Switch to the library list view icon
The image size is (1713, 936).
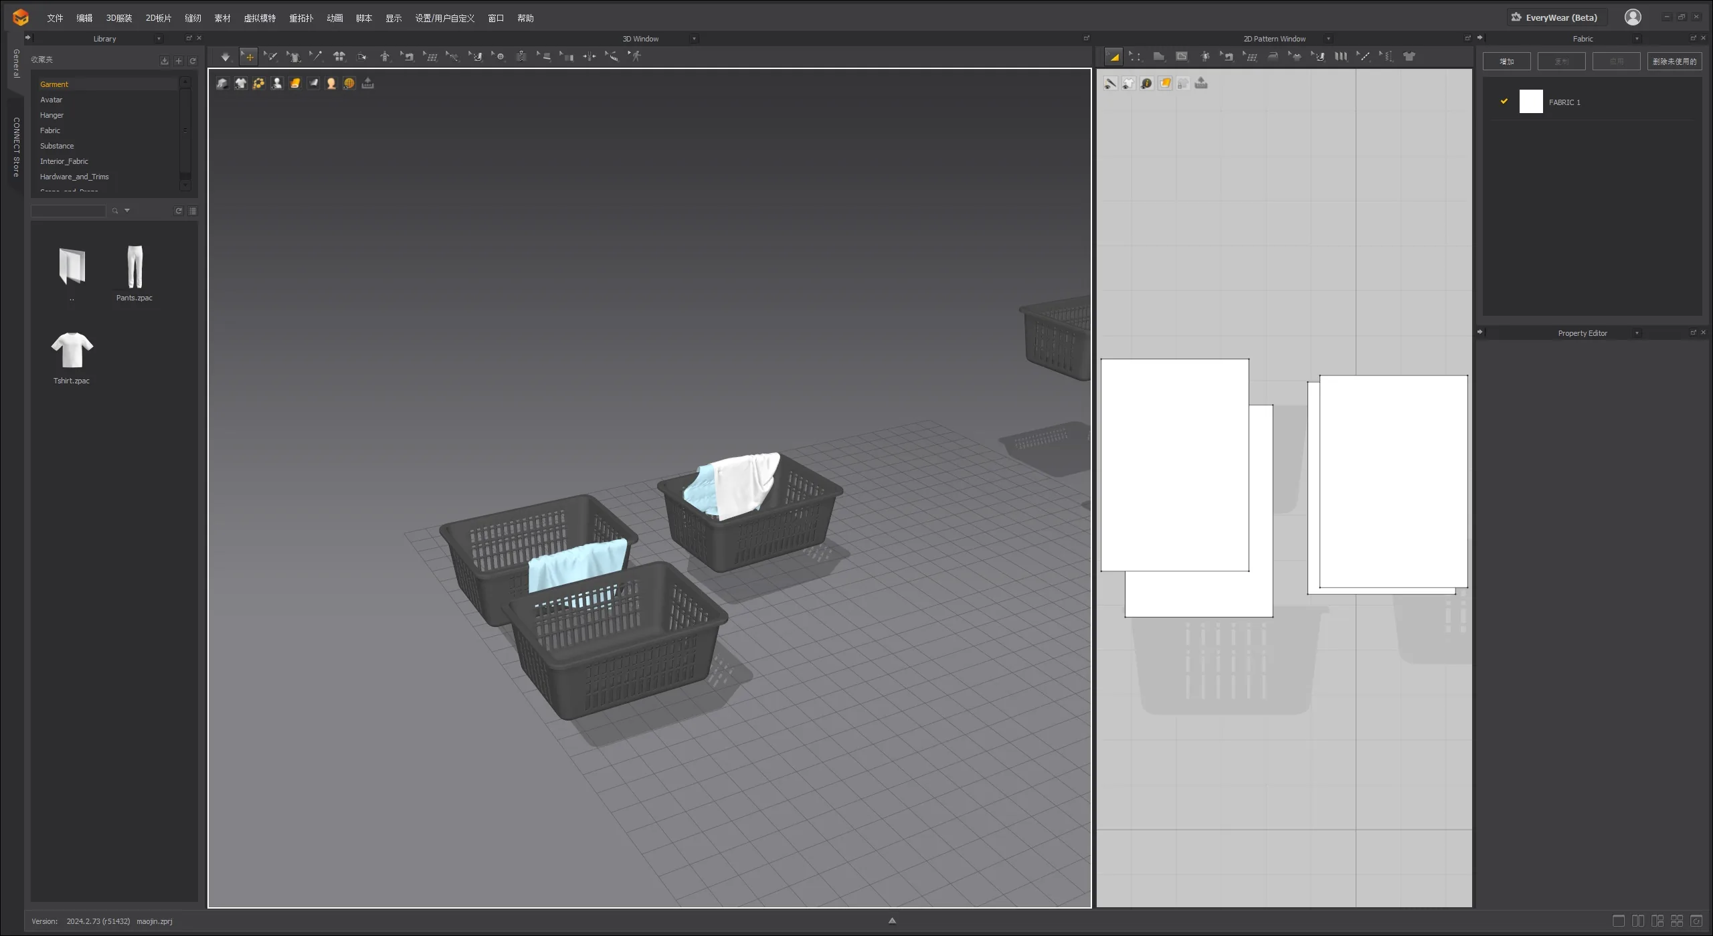[193, 211]
